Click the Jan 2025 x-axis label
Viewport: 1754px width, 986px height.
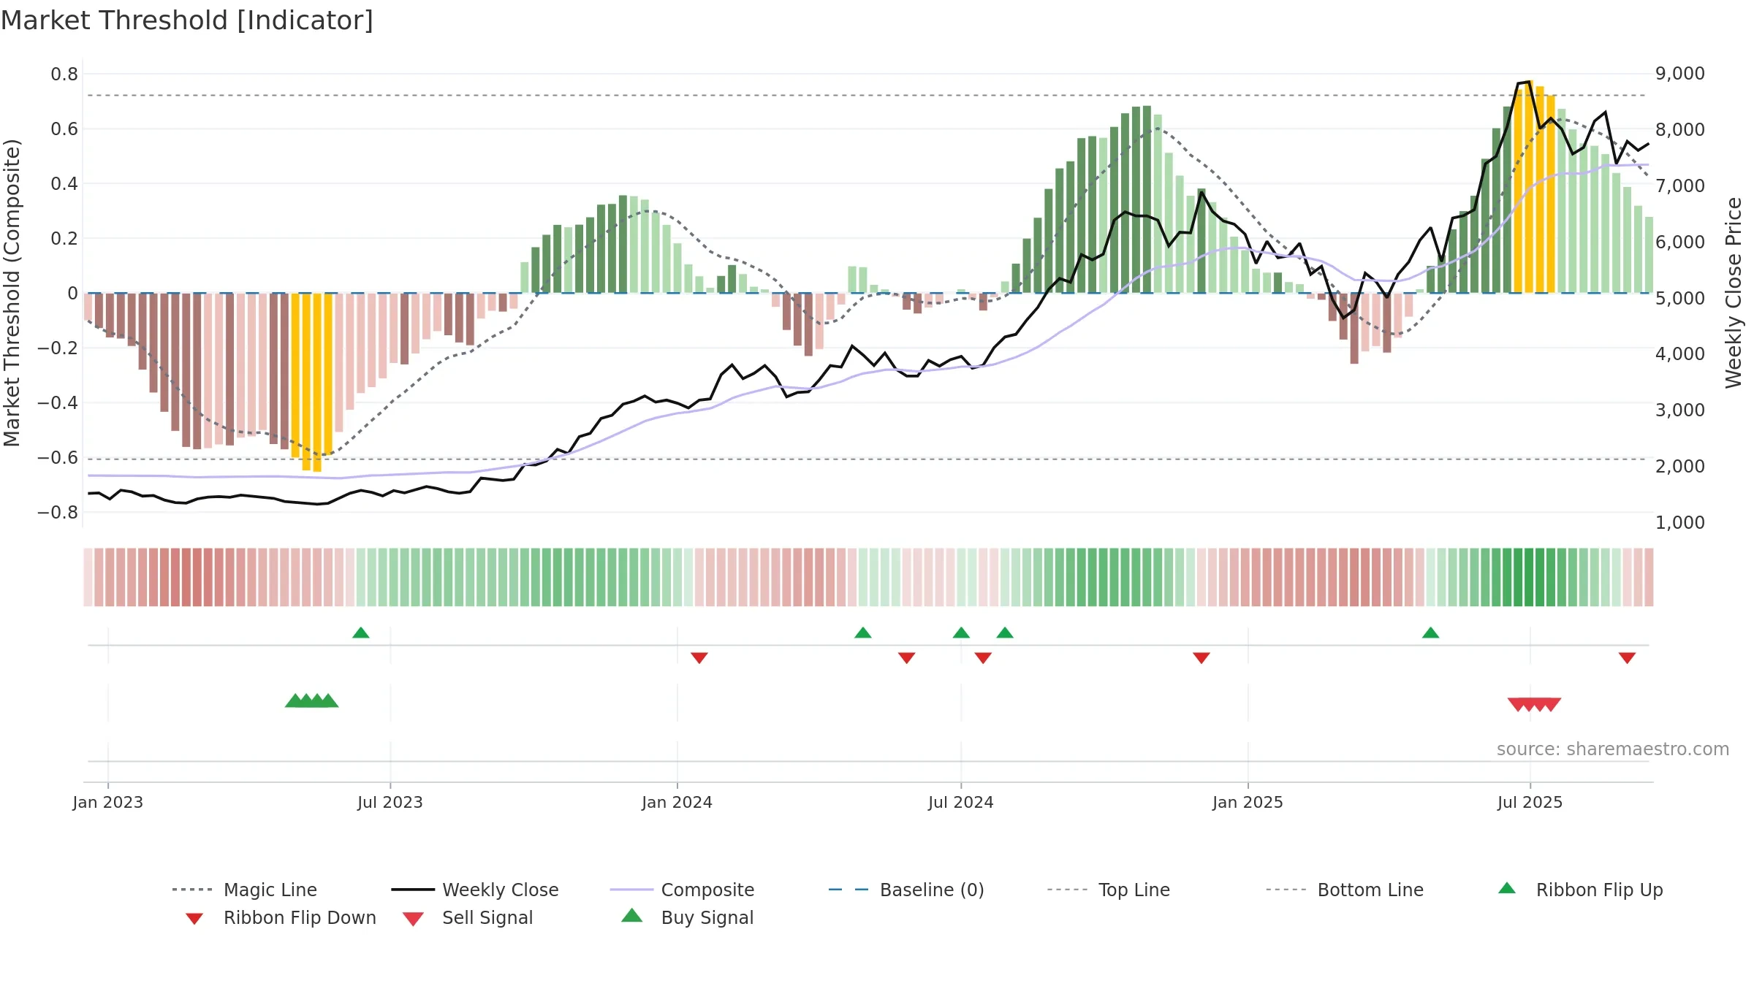1248,802
